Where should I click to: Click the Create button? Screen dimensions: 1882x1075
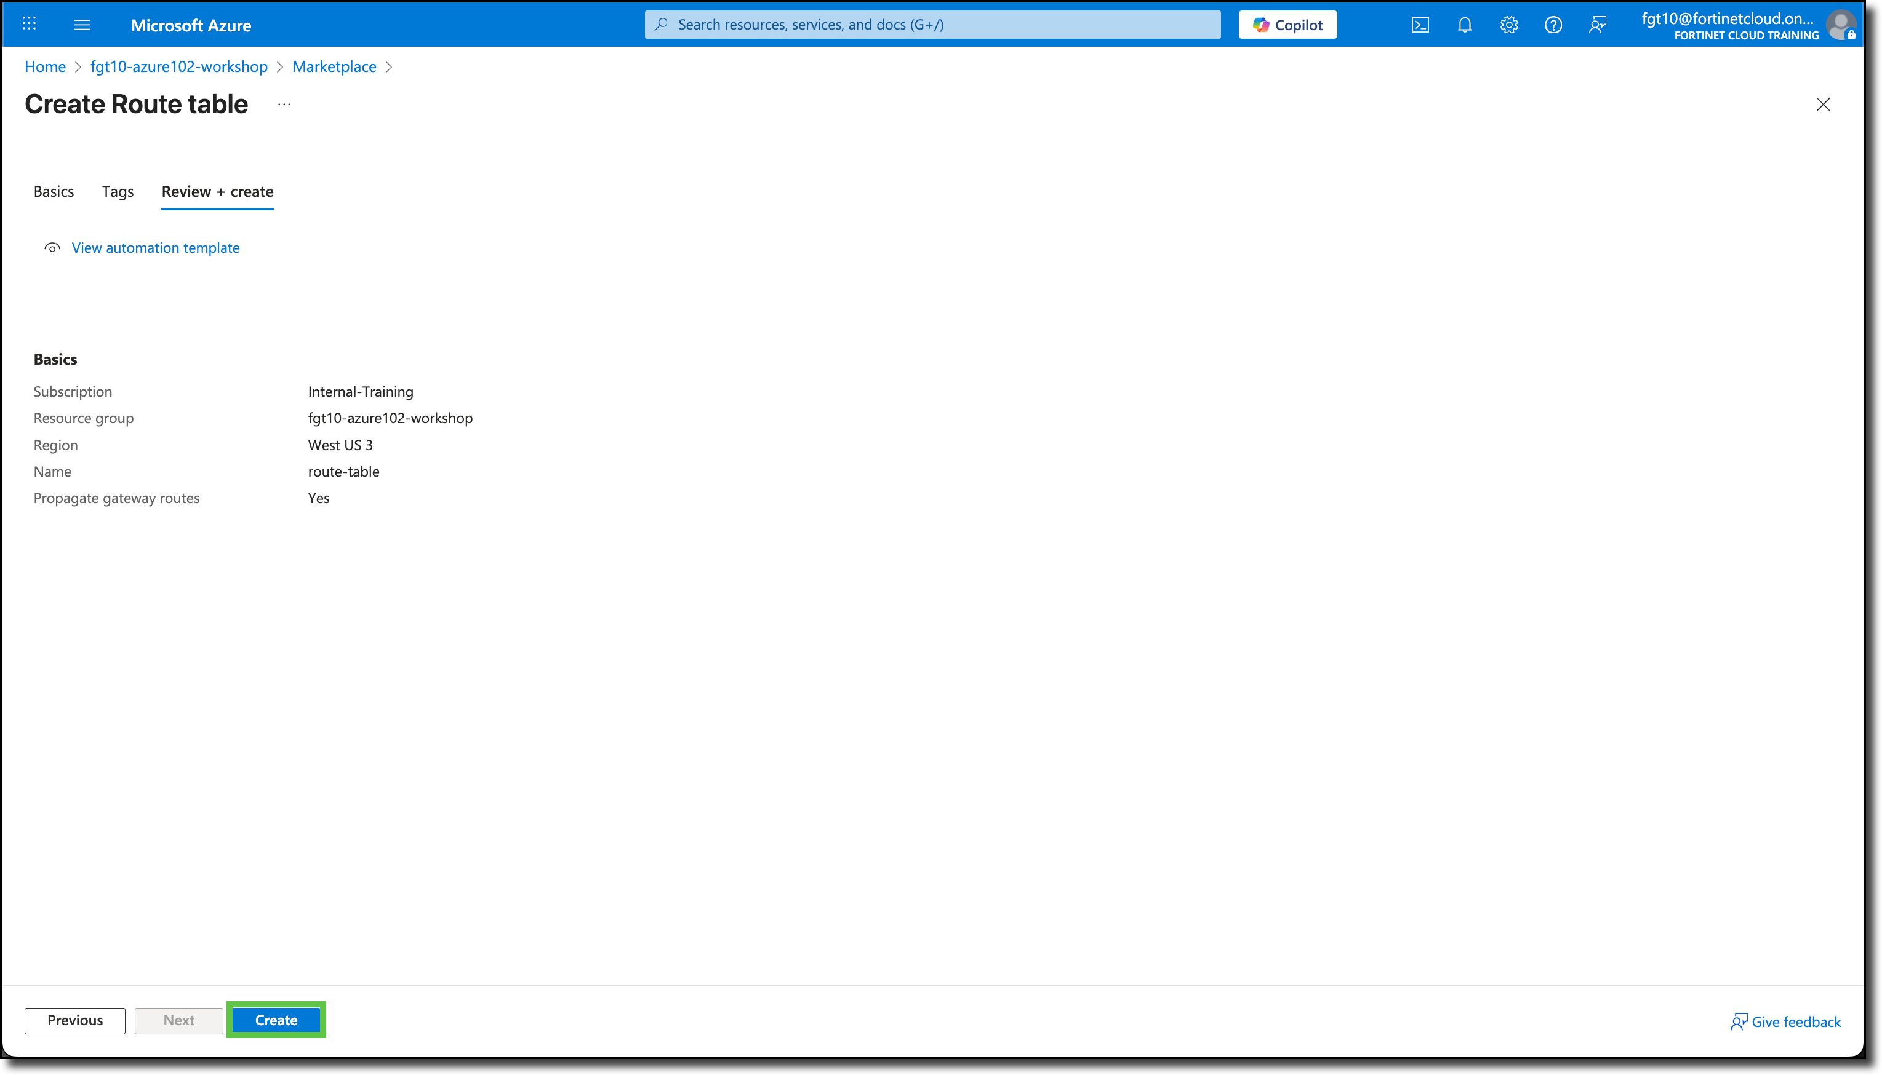point(276,1020)
